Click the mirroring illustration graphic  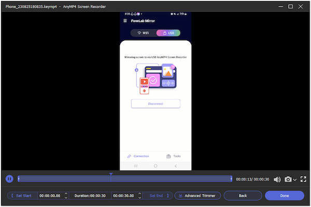coord(155,79)
